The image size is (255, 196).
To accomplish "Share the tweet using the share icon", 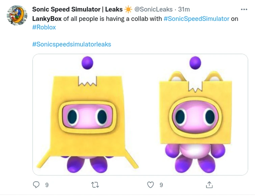I will (x=209, y=185).
